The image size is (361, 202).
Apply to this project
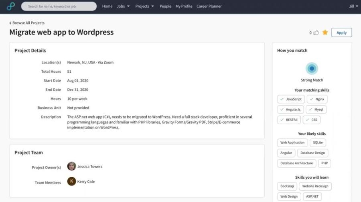(341, 33)
